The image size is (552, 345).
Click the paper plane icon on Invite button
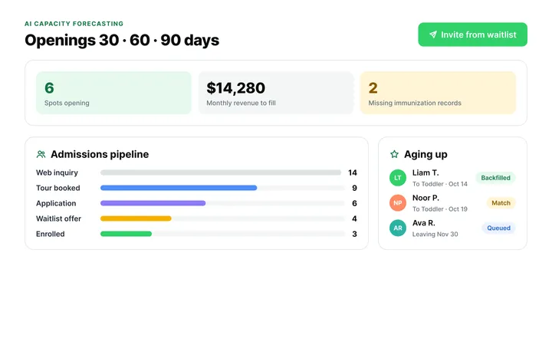433,34
